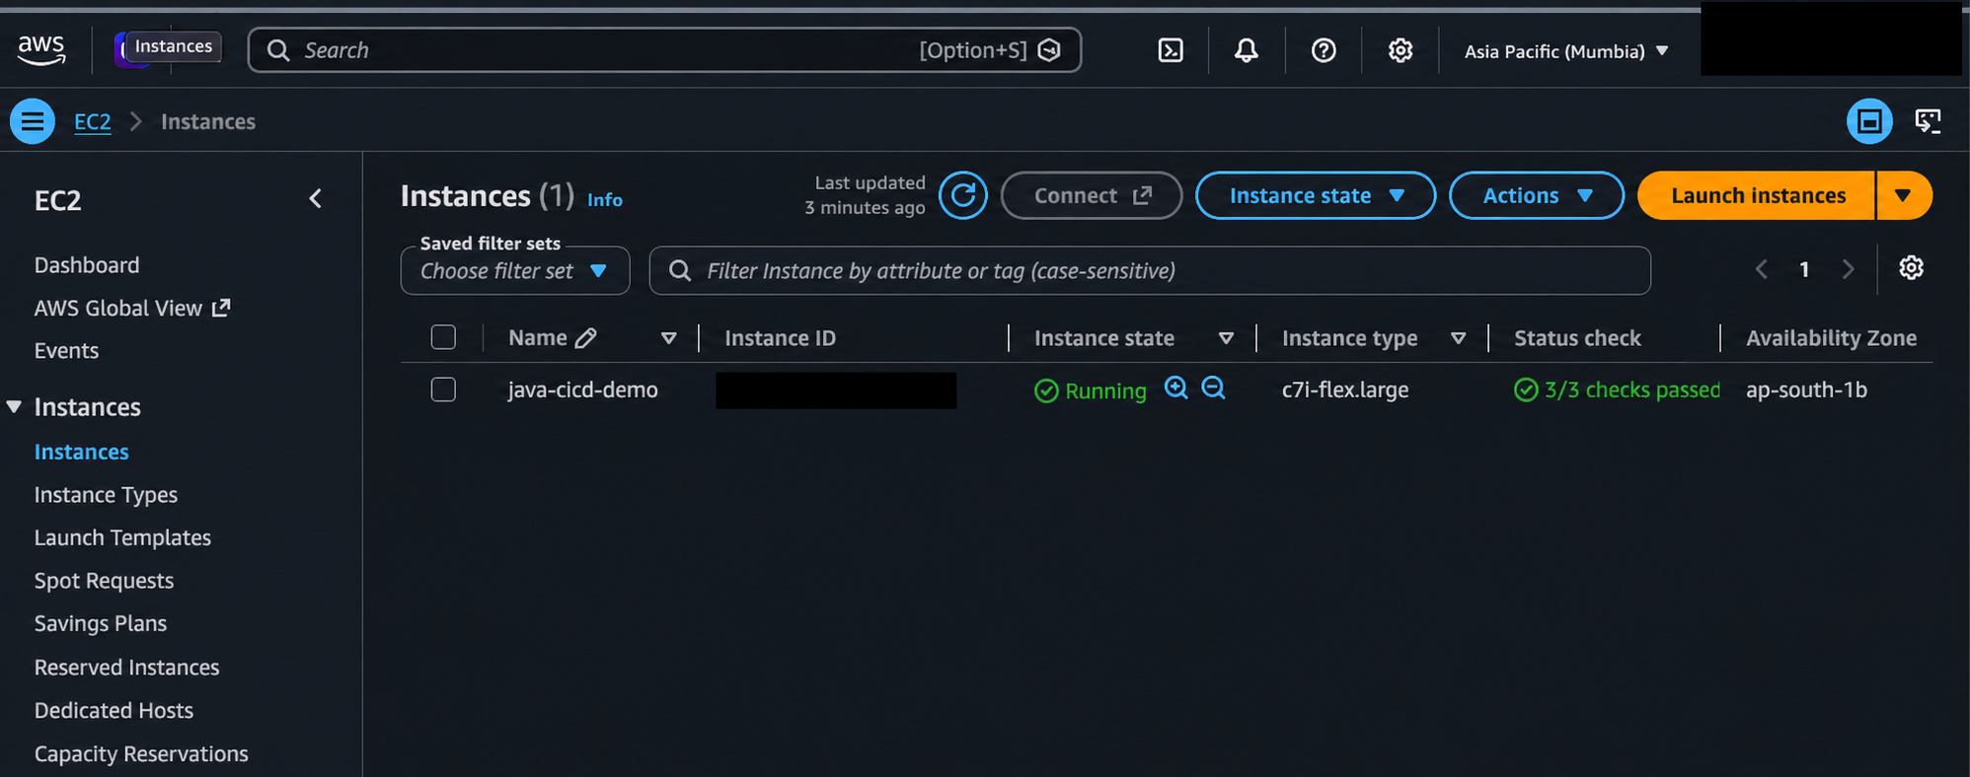Click the zoom-in filter icon next to Running
Screen dimensions: 1970x777
[x=1175, y=388]
